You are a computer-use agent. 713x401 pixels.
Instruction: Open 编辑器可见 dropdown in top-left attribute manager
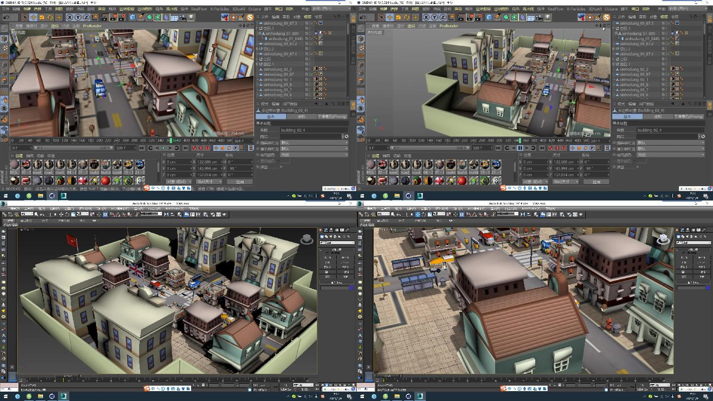click(x=314, y=143)
